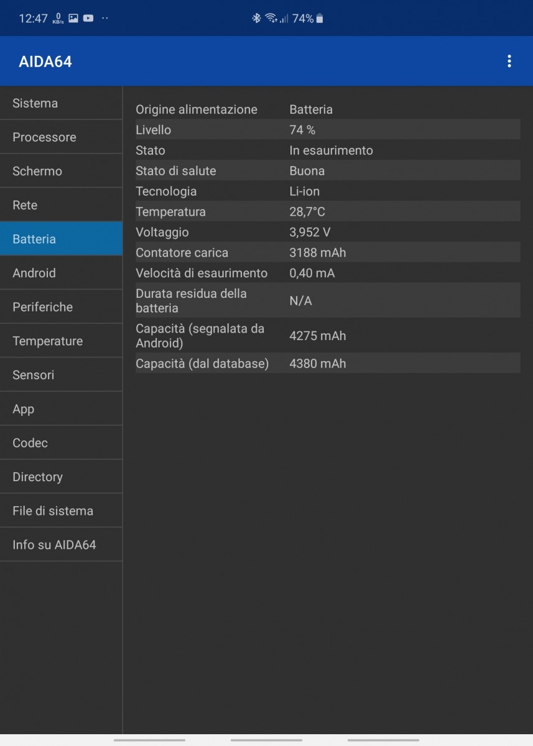Viewport: 533px width, 746px height.
Task: Tap the 12:47 clock in status bar
Action: click(33, 19)
